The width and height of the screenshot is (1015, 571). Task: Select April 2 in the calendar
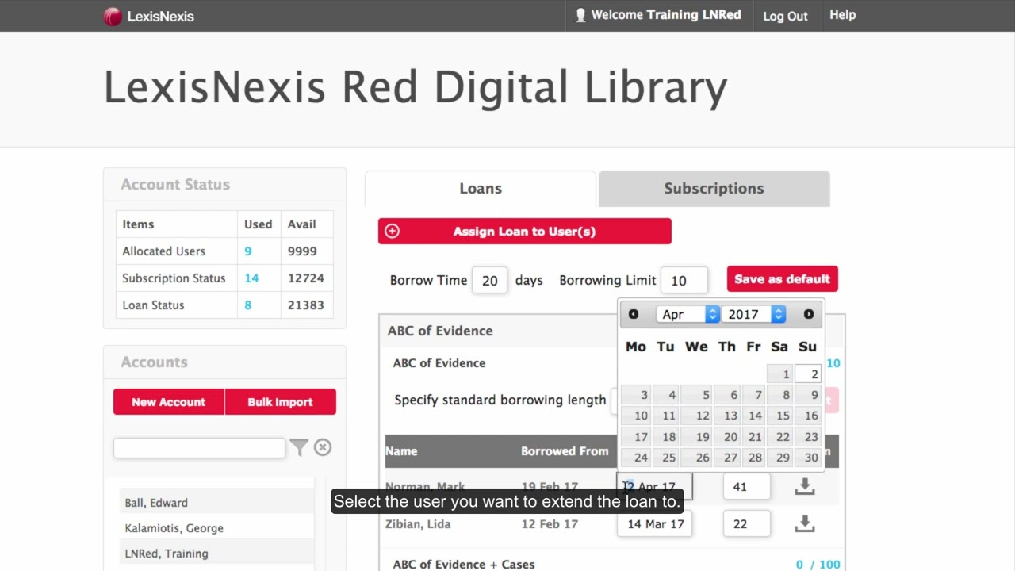pos(808,374)
